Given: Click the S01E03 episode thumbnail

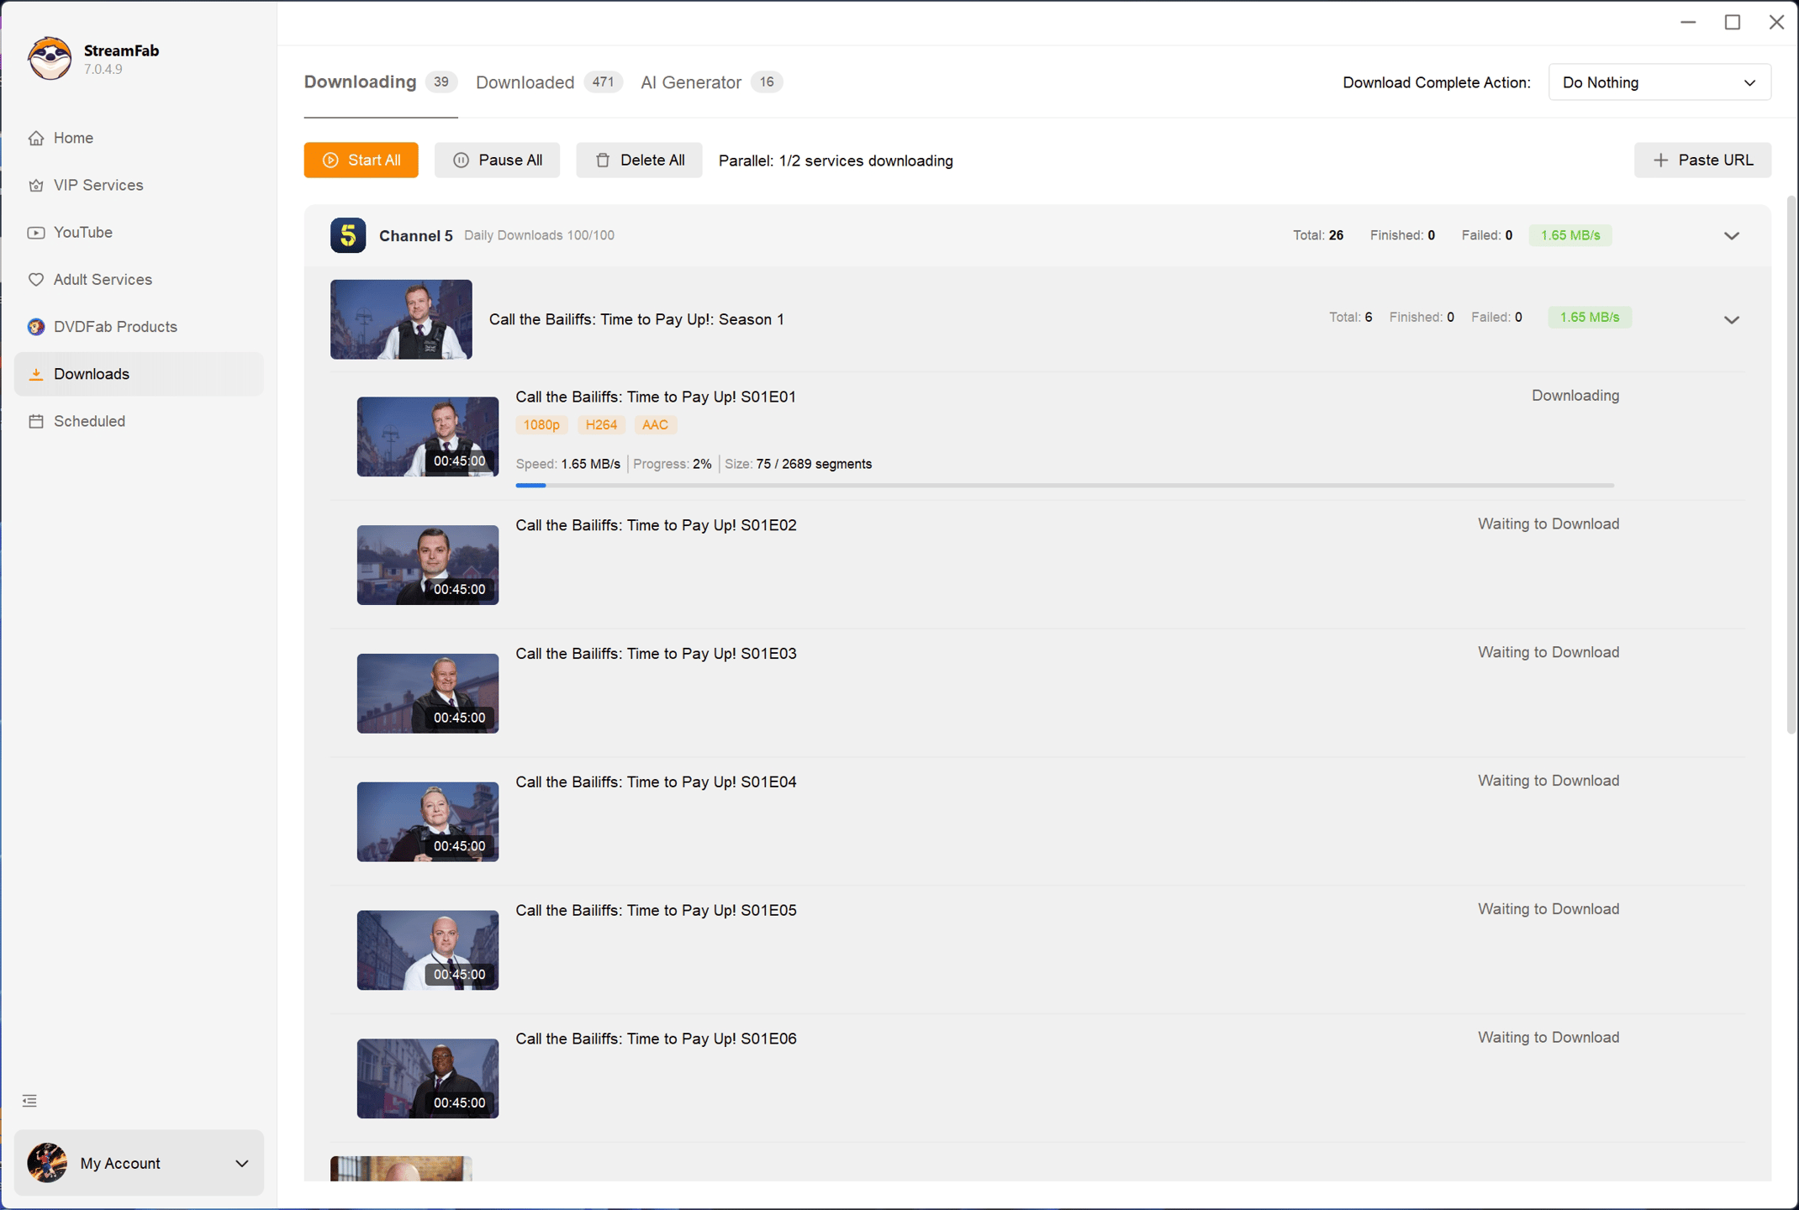Looking at the screenshot, I should (x=427, y=693).
